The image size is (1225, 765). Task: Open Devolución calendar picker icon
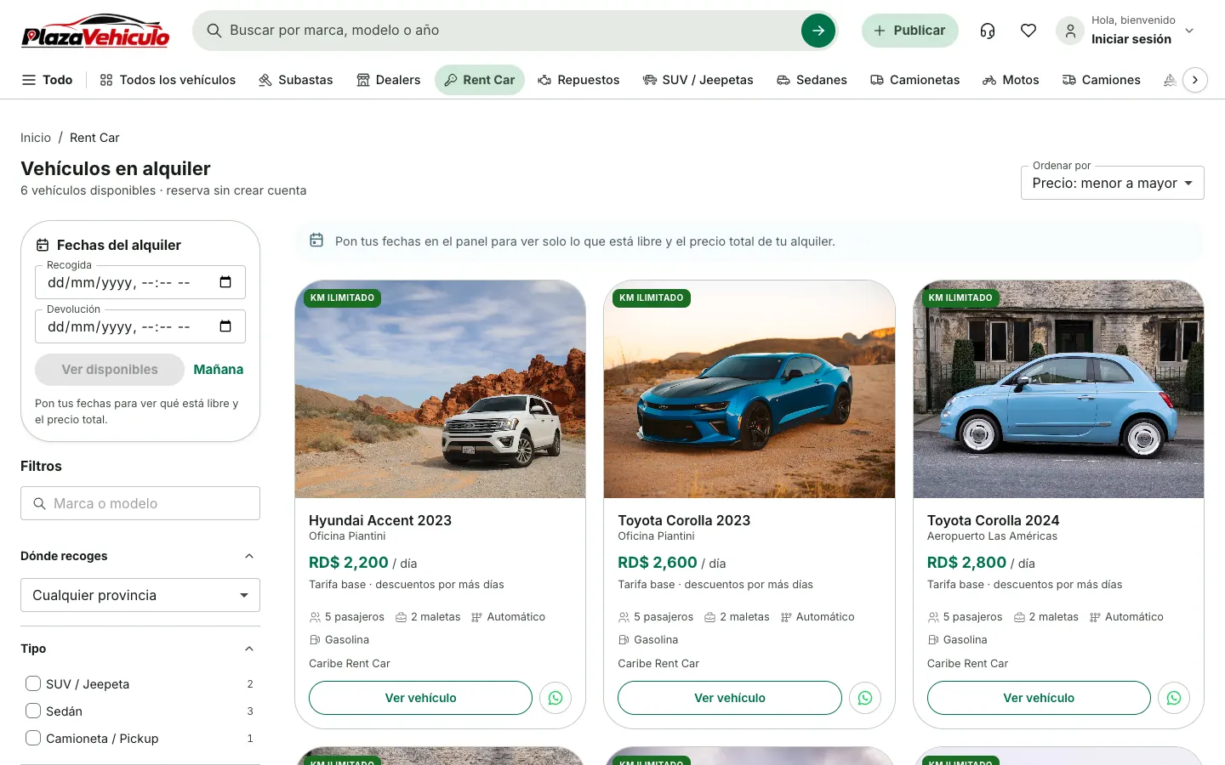[x=225, y=326]
